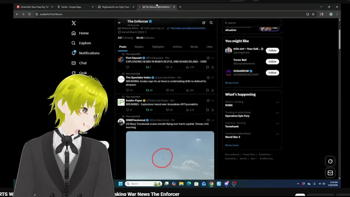The width and height of the screenshot is (350, 197).
Task: Open Microsoft Edge from taskbar
Action: (189, 184)
